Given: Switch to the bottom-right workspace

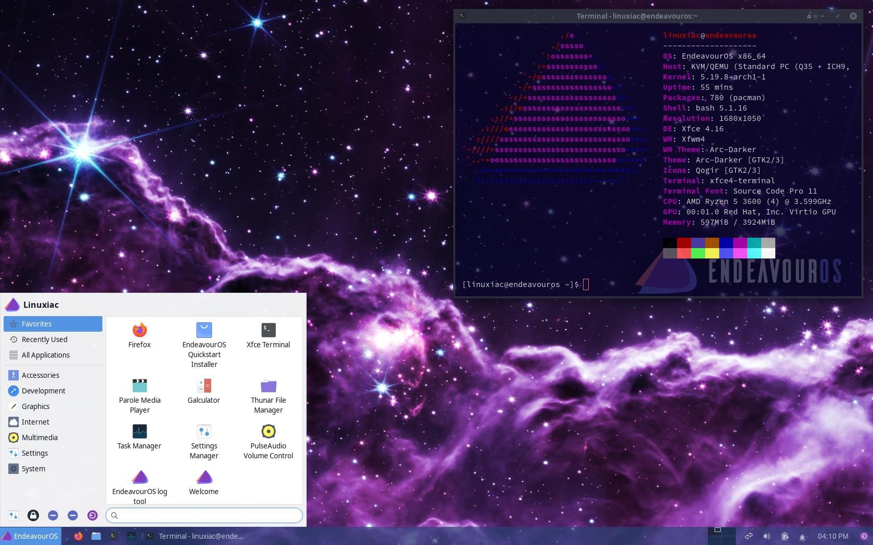Looking at the screenshot, I should click(x=728, y=540).
